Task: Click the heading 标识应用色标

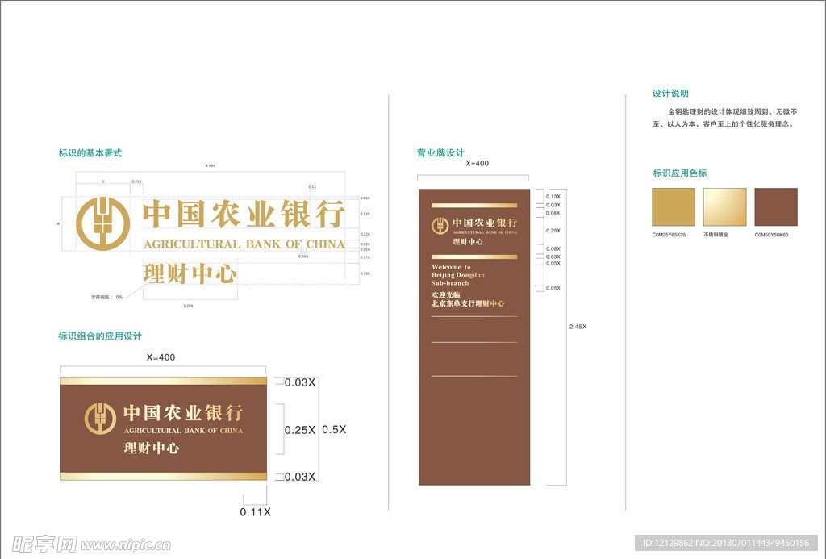Action: 679,173
